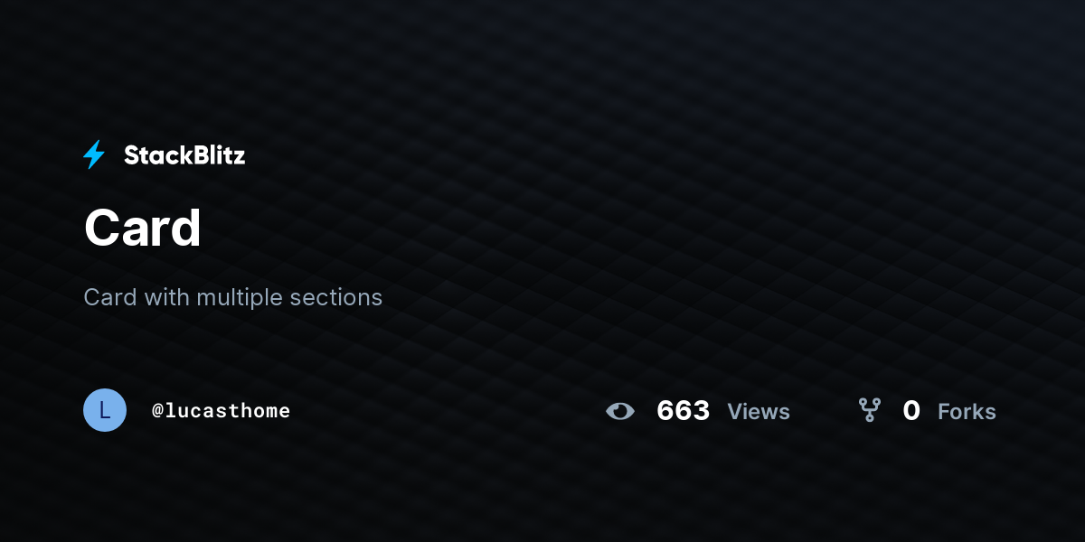Viewport: 1085px width, 542px height.
Task: Select the StackBlitz wordmark text
Action: (184, 155)
